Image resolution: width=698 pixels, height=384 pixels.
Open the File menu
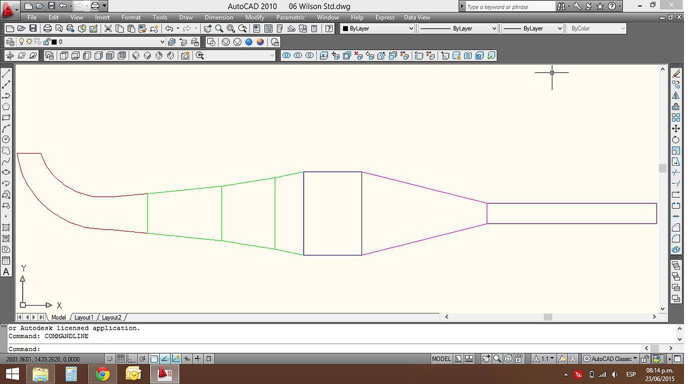tap(32, 17)
